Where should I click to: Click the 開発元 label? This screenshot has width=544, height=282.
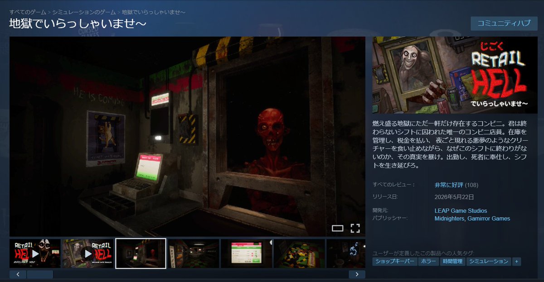click(x=381, y=211)
